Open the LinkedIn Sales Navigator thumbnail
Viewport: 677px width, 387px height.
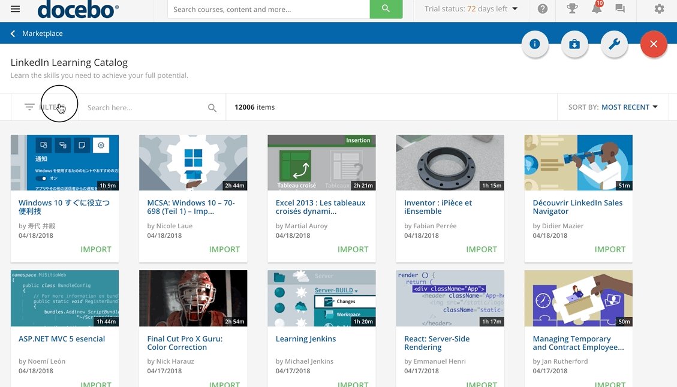coord(579,163)
